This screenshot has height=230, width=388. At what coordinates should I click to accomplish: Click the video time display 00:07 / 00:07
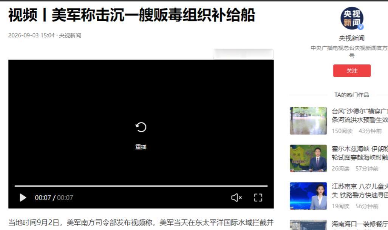[54, 198]
